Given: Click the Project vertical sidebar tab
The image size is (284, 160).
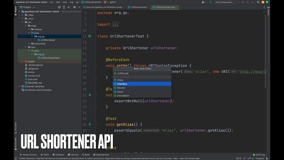Looking at the screenshot, I should [x=16, y=11].
